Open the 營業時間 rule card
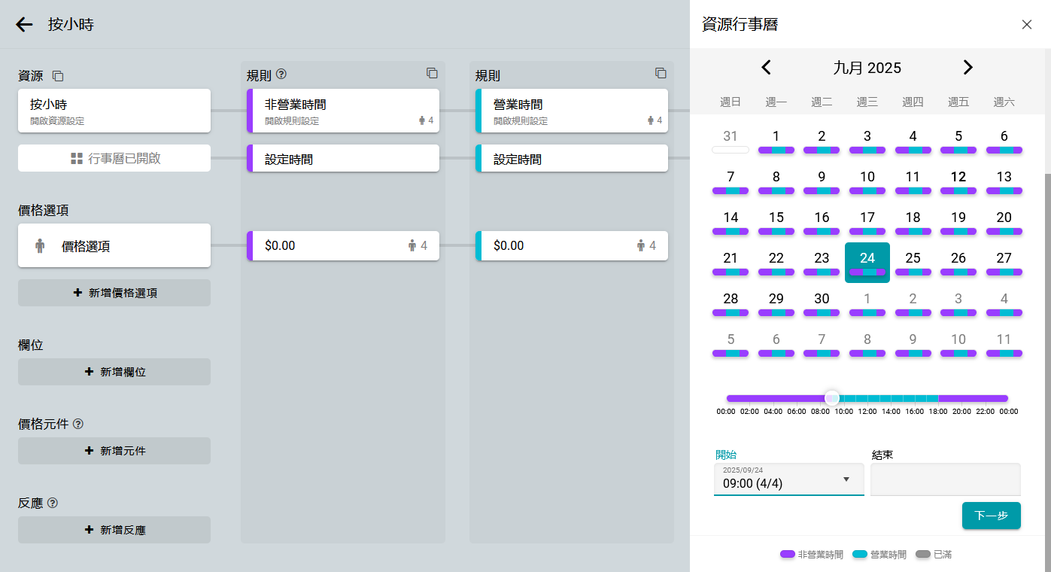 point(572,111)
